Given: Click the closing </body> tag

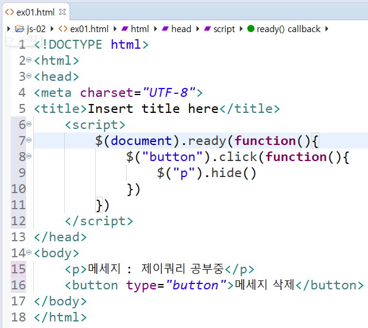Looking at the screenshot, I should [x=60, y=301].
